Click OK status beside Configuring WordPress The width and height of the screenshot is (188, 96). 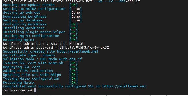74,24
